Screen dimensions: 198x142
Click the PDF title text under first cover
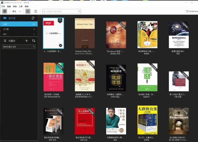(52, 51)
